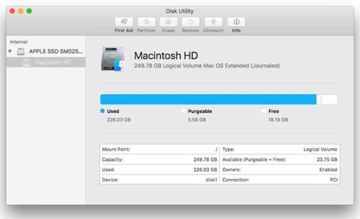Viewport: 360px width, 219px height.
Task: Click the blue Used legend dot
Action: (103, 111)
